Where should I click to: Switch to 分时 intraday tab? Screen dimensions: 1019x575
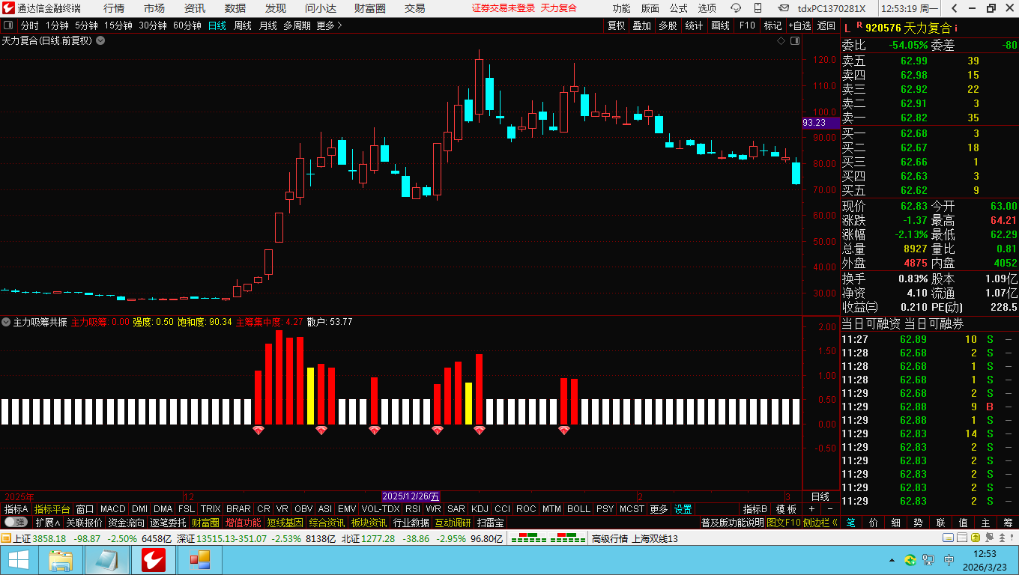[30, 25]
